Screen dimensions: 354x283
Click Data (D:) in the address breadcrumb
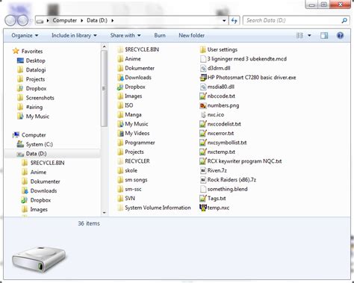97,20
